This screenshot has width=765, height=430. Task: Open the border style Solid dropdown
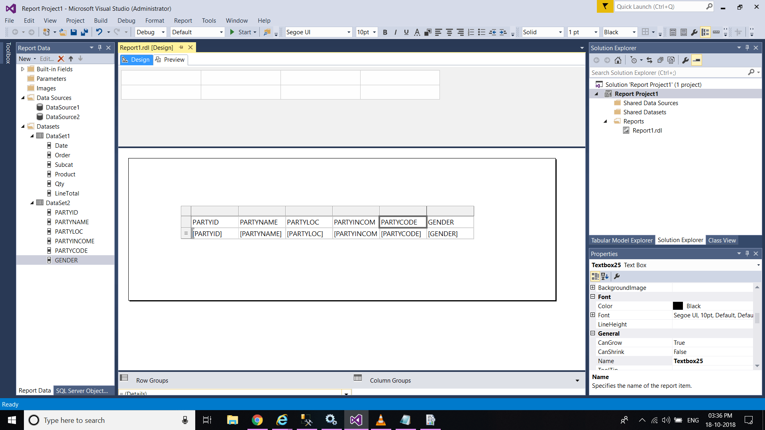pyautogui.click(x=560, y=32)
